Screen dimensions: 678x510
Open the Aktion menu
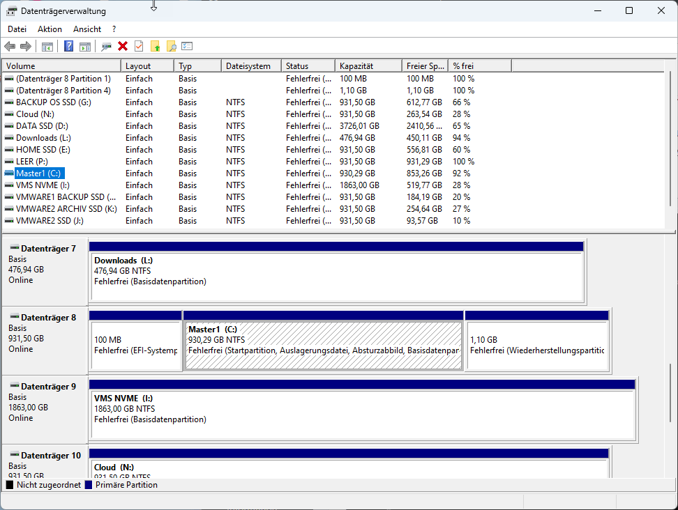pyautogui.click(x=50, y=29)
